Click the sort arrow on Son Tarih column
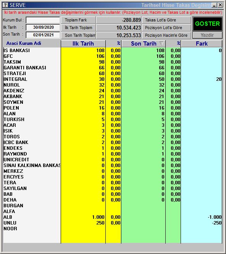226x254 pixels. pos(161,43)
